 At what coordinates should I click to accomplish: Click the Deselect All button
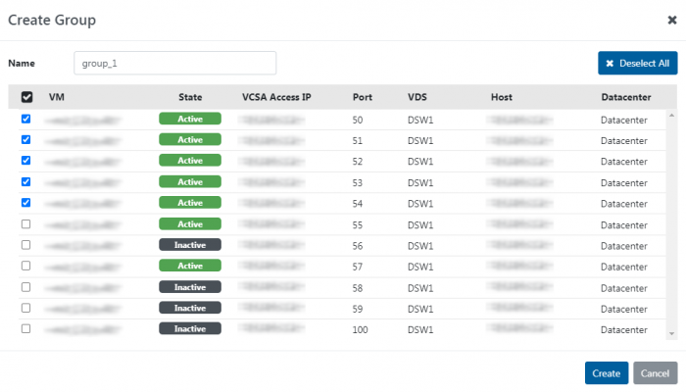[637, 64]
